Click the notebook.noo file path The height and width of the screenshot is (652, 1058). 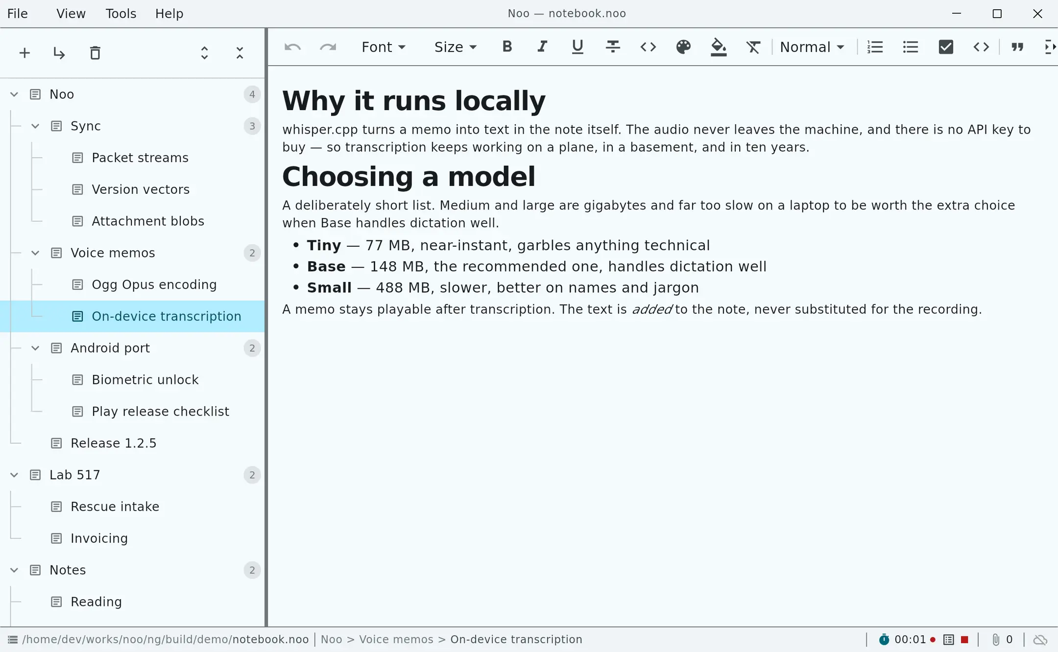[x=166, y=640]
